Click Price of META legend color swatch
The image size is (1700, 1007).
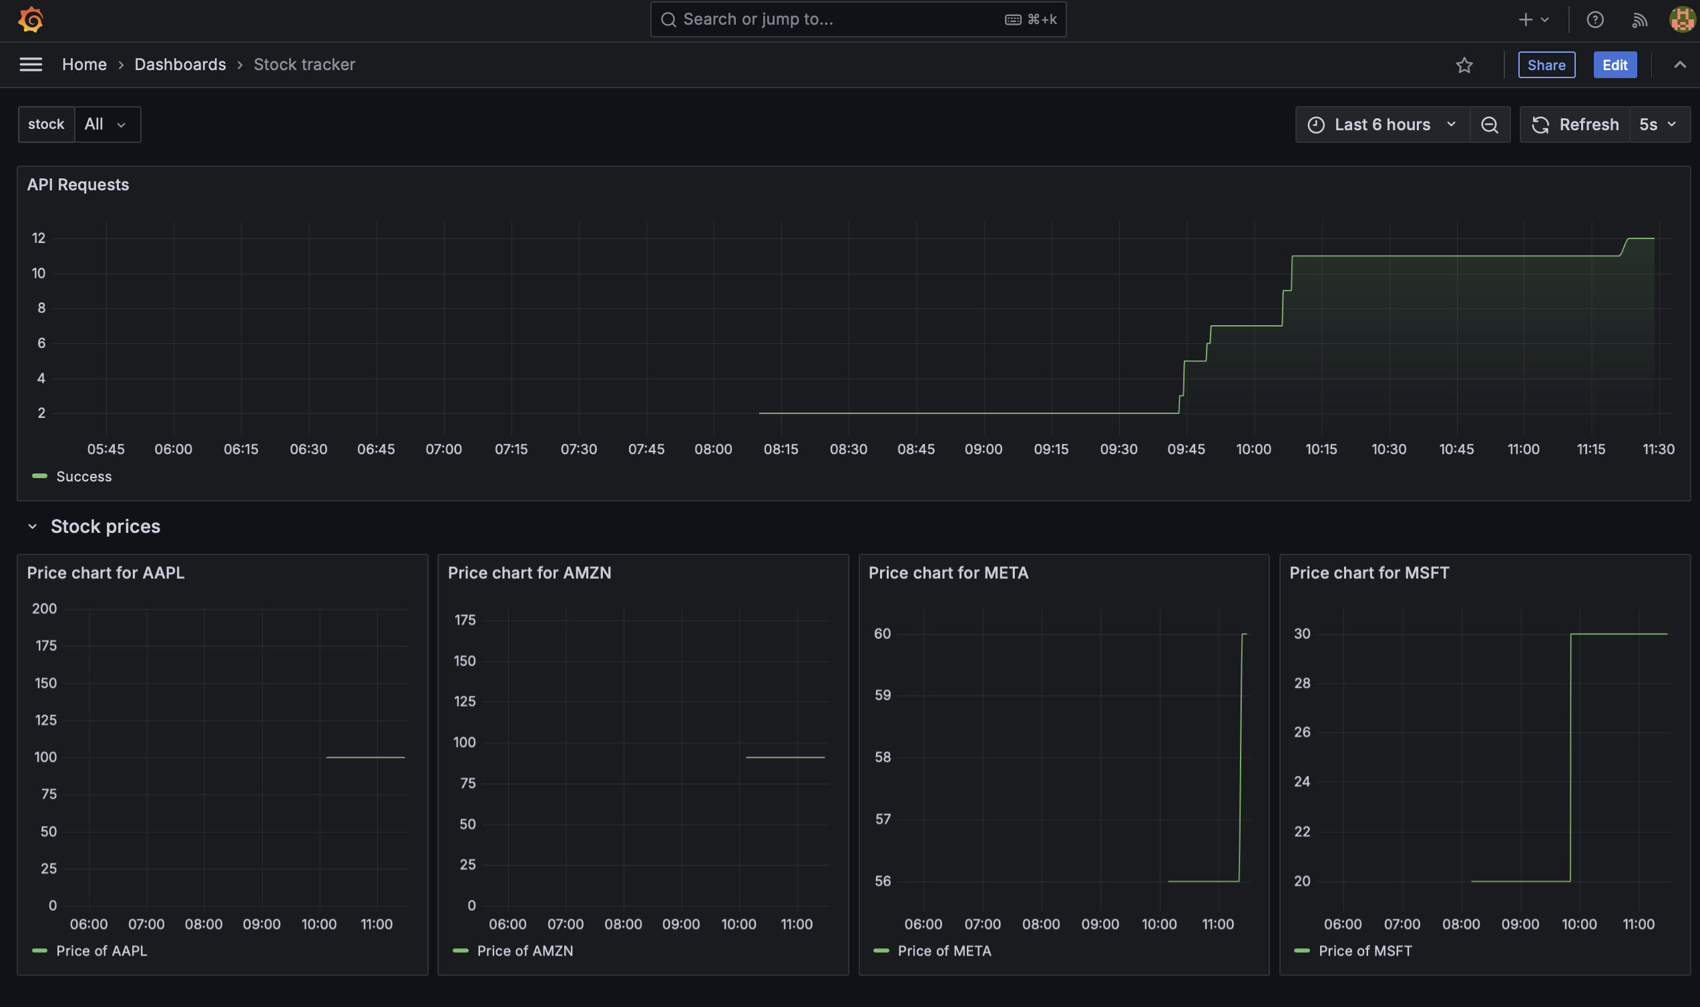881,951
